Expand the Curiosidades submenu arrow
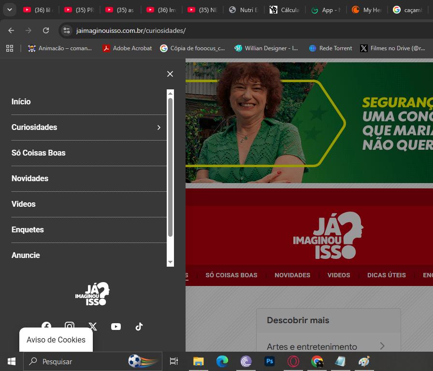This screenshot has height=371, width=433. click(x=159, y=127)
